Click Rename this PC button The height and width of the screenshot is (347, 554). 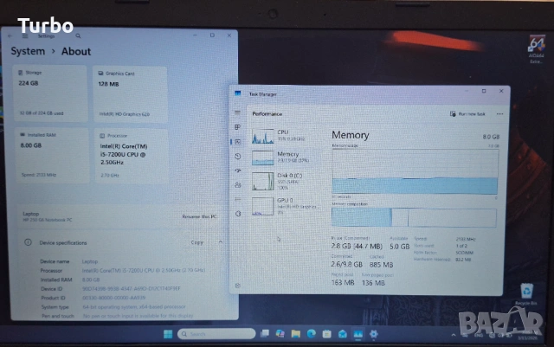(x=200, y=216)
